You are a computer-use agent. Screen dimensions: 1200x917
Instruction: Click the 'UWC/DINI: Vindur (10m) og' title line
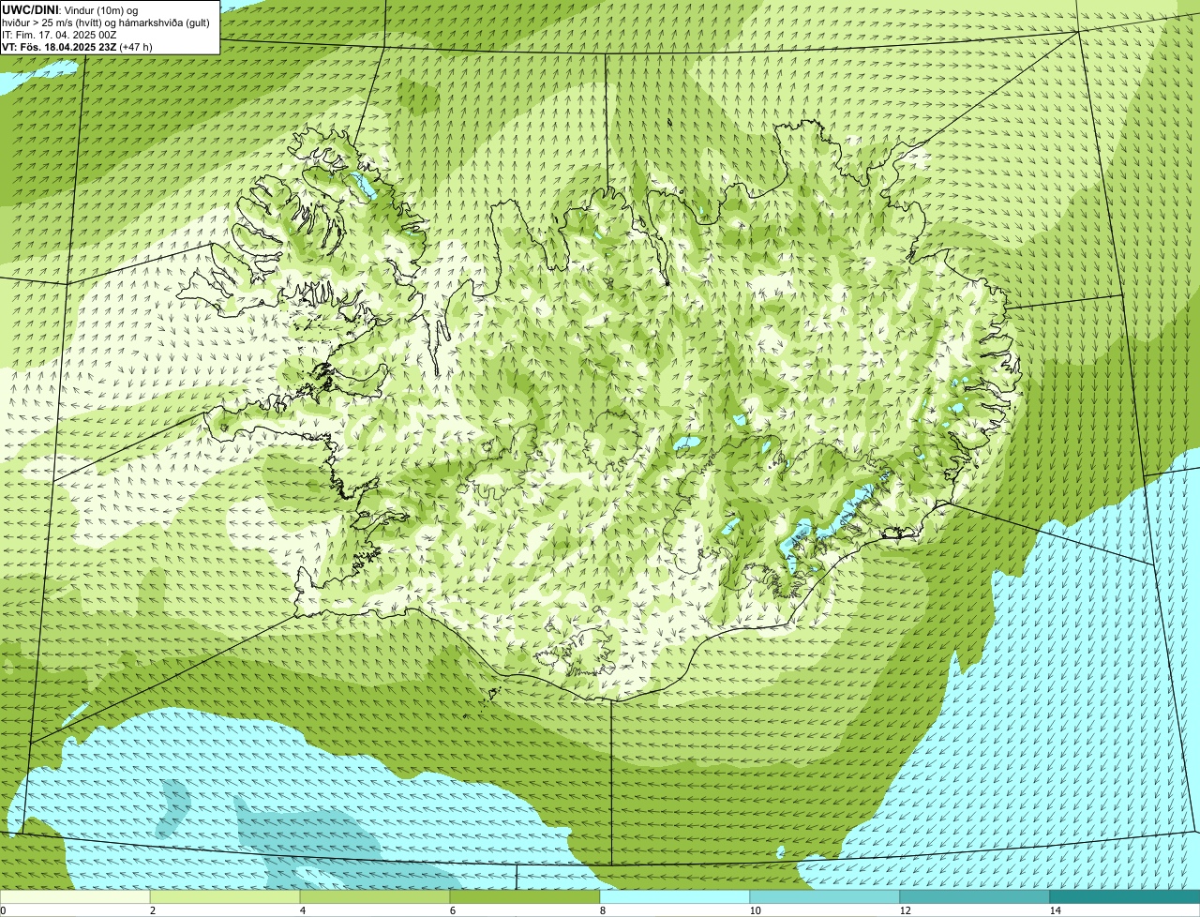(70, 9)
